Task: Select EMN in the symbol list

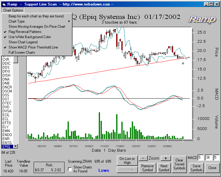Action: pyautogui.click(x=7, y=131)
